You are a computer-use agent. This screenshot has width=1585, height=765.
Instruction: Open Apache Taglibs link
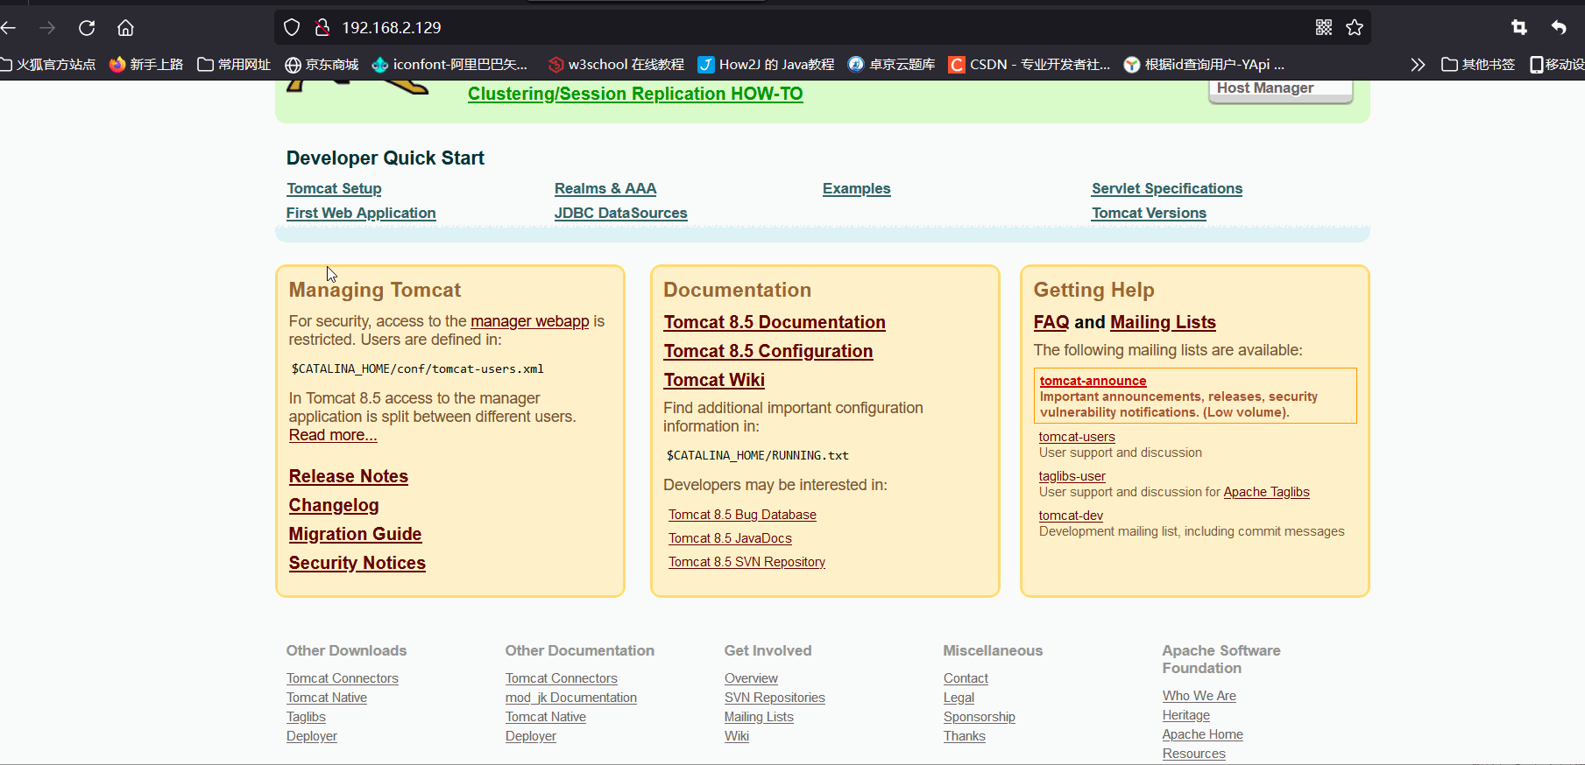(1266, 492)
